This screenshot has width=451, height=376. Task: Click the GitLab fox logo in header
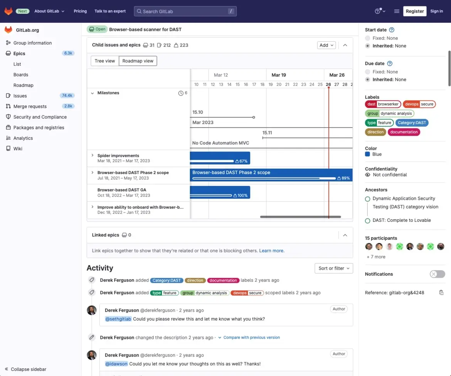(x=8, y=11)
